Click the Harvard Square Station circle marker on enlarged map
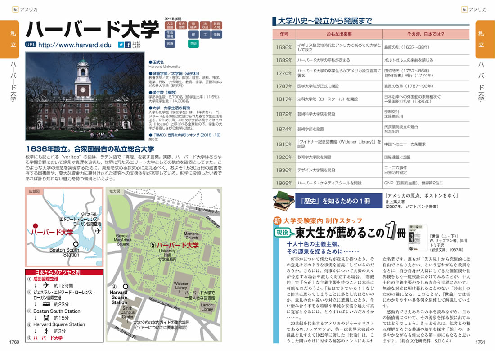The image size is (495, 351). pos(126,287)
